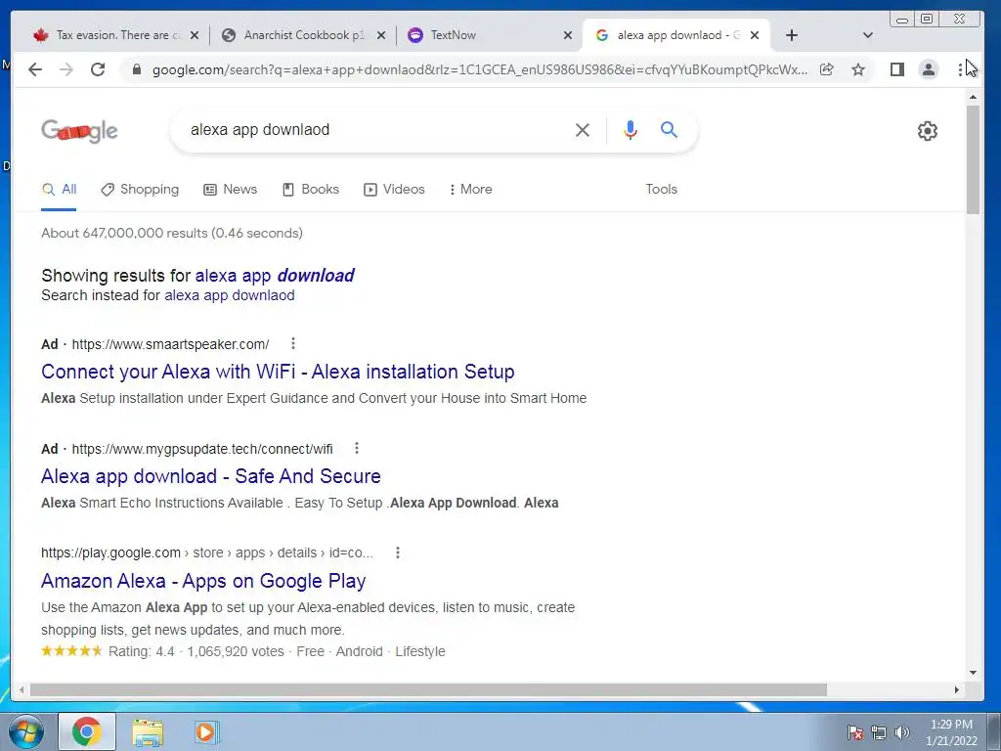Search instead for alexa app downlaod
This screenshot has width=1001, height=751.
click(229, 295)
